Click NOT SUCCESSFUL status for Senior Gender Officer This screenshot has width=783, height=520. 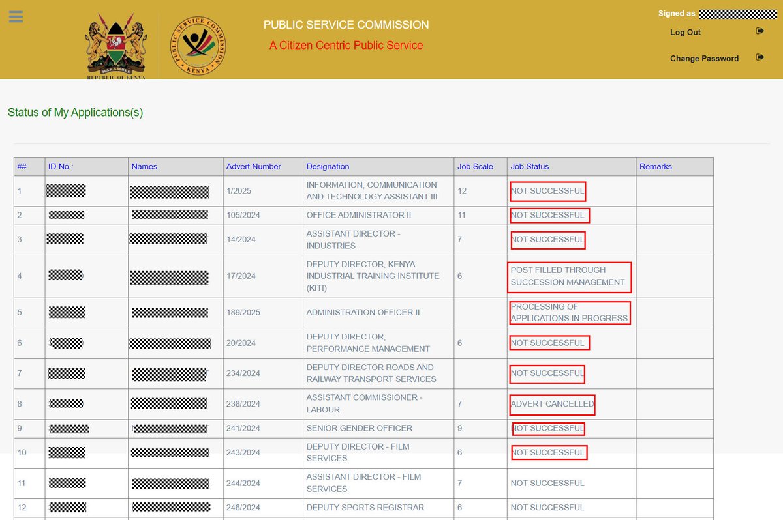click(x=547, y=428)
